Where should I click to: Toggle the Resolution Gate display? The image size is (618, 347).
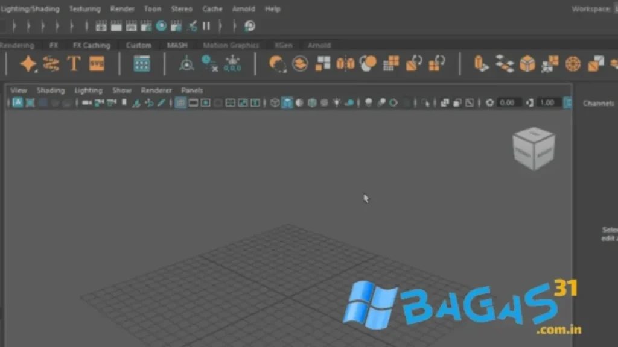tap(205, 102)
